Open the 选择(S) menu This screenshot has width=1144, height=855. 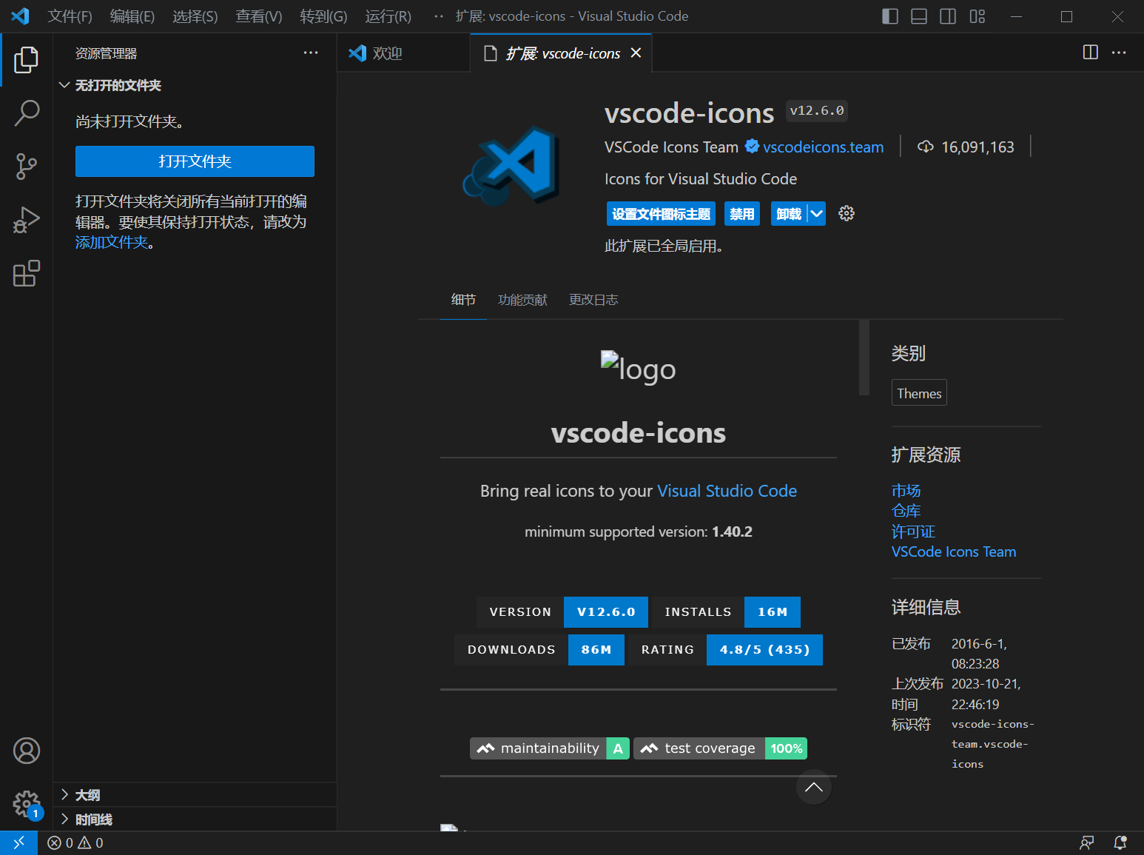[x=195, y=16]
